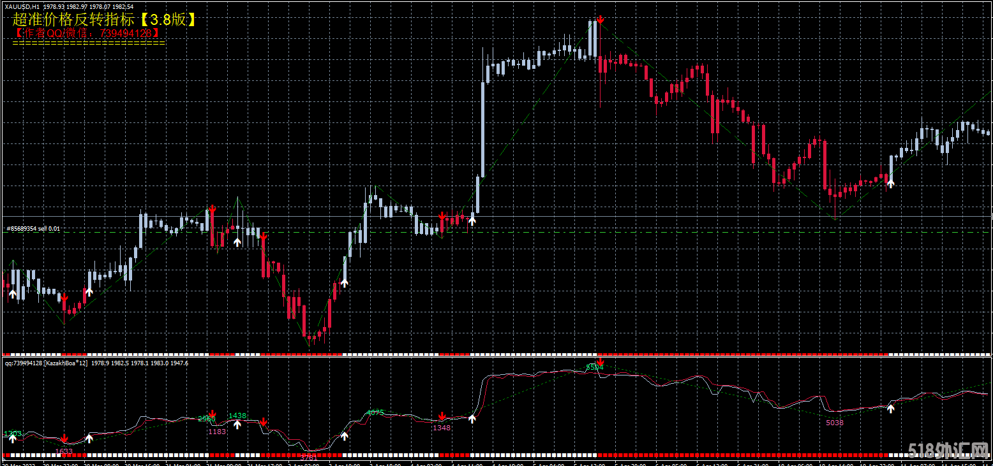
Task: Click the green 1438 value label
Action: pyautogui.click(x=237, y=416)
